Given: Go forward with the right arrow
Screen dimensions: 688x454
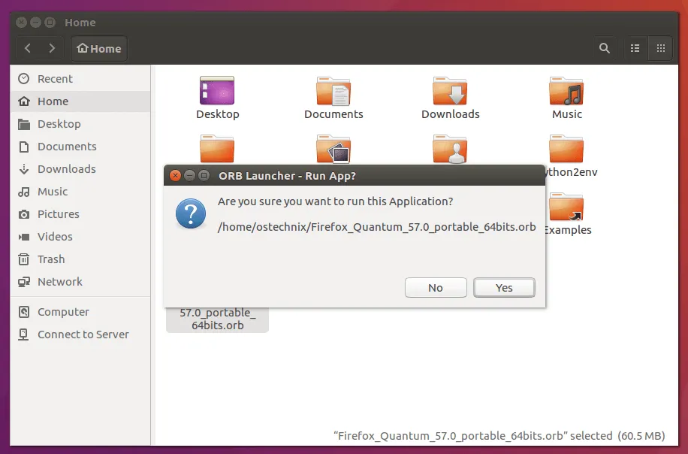Looking at the screenshot, I should tap(52, 48).
